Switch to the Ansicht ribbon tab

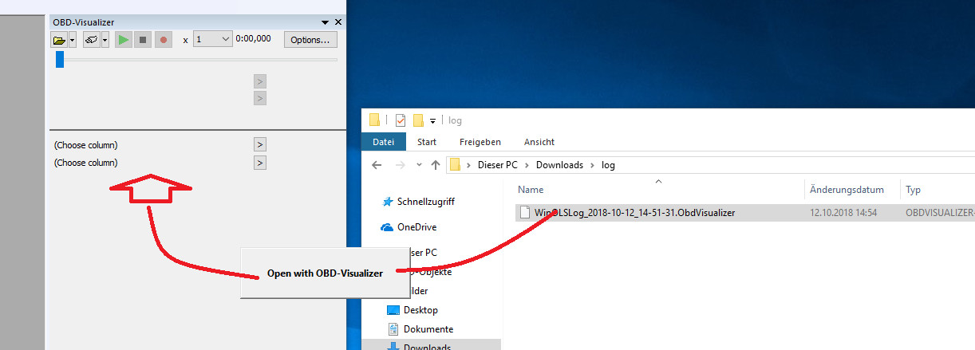[539, 142]
